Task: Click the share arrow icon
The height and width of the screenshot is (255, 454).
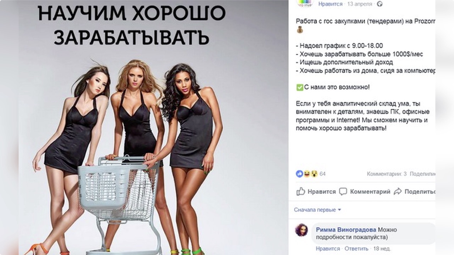Action: pos(398,192)
